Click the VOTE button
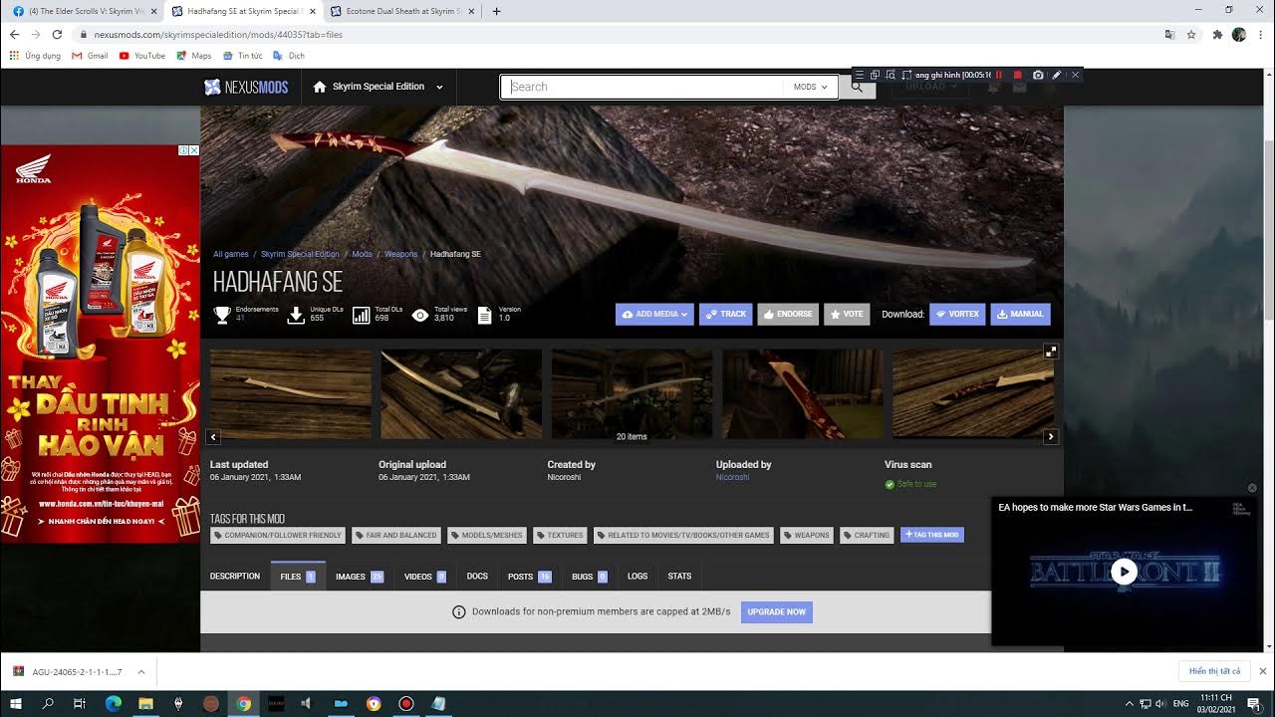The image size is (1275, 717). [847, 314]
